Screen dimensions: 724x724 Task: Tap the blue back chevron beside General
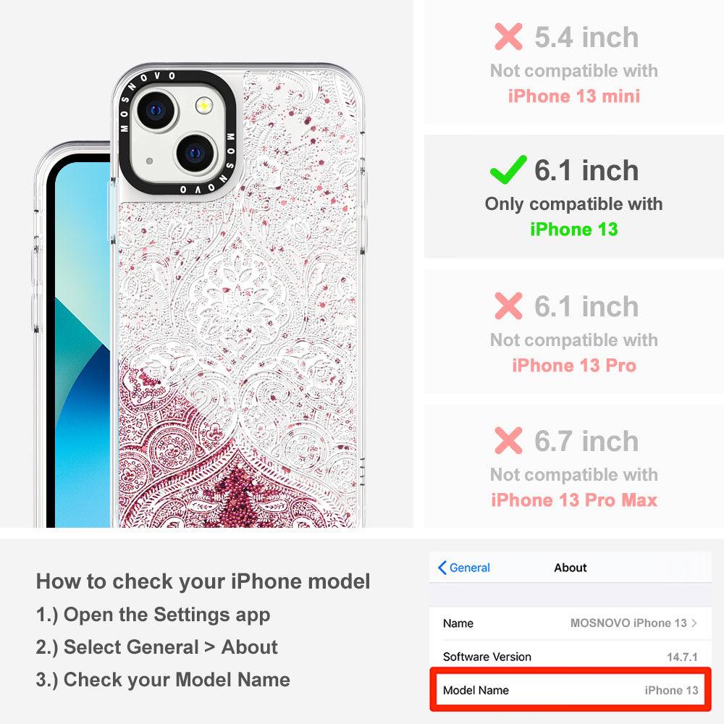tap(442, 568)
